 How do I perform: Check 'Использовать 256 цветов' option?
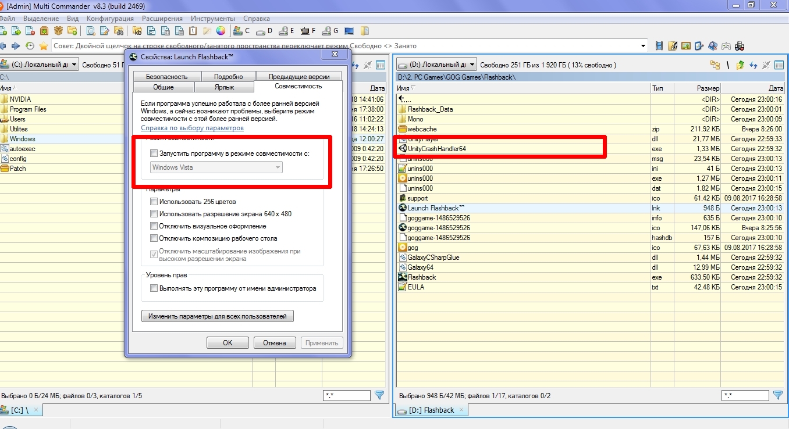tap(154, 202)
